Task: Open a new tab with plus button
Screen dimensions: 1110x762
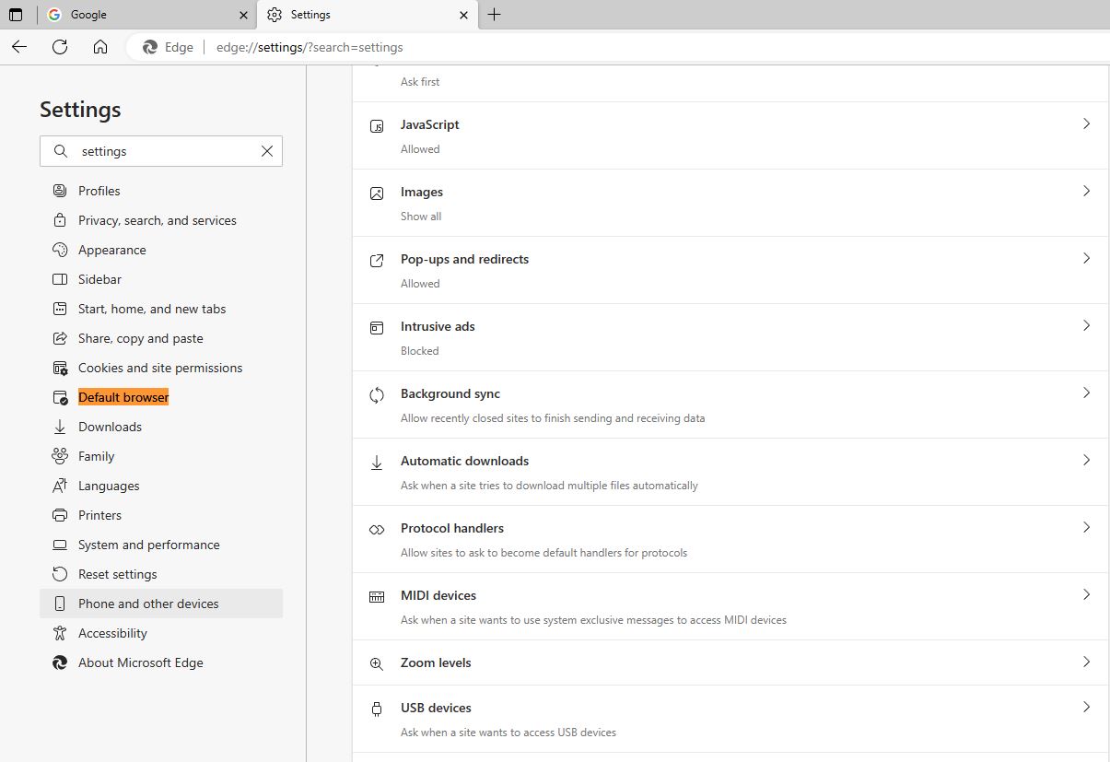Action: [494, 15]
